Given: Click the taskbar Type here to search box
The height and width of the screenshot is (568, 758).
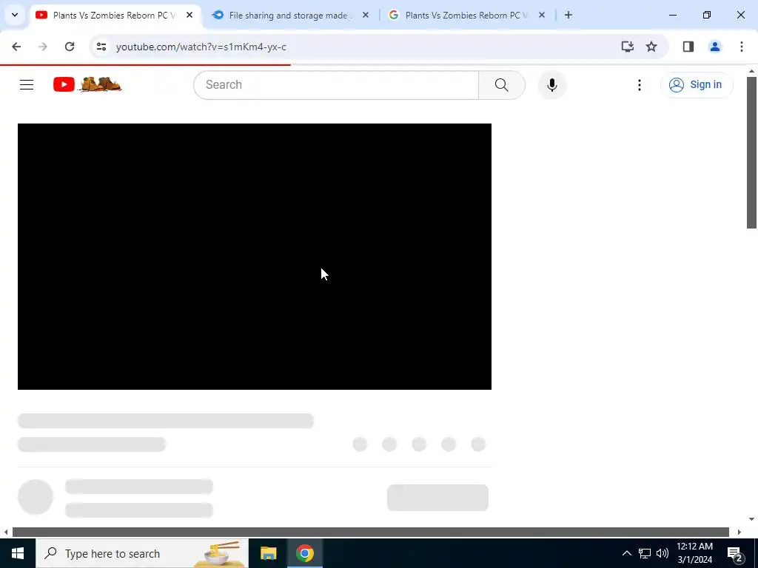Looking at the screenshot, I should coord(141,553).
